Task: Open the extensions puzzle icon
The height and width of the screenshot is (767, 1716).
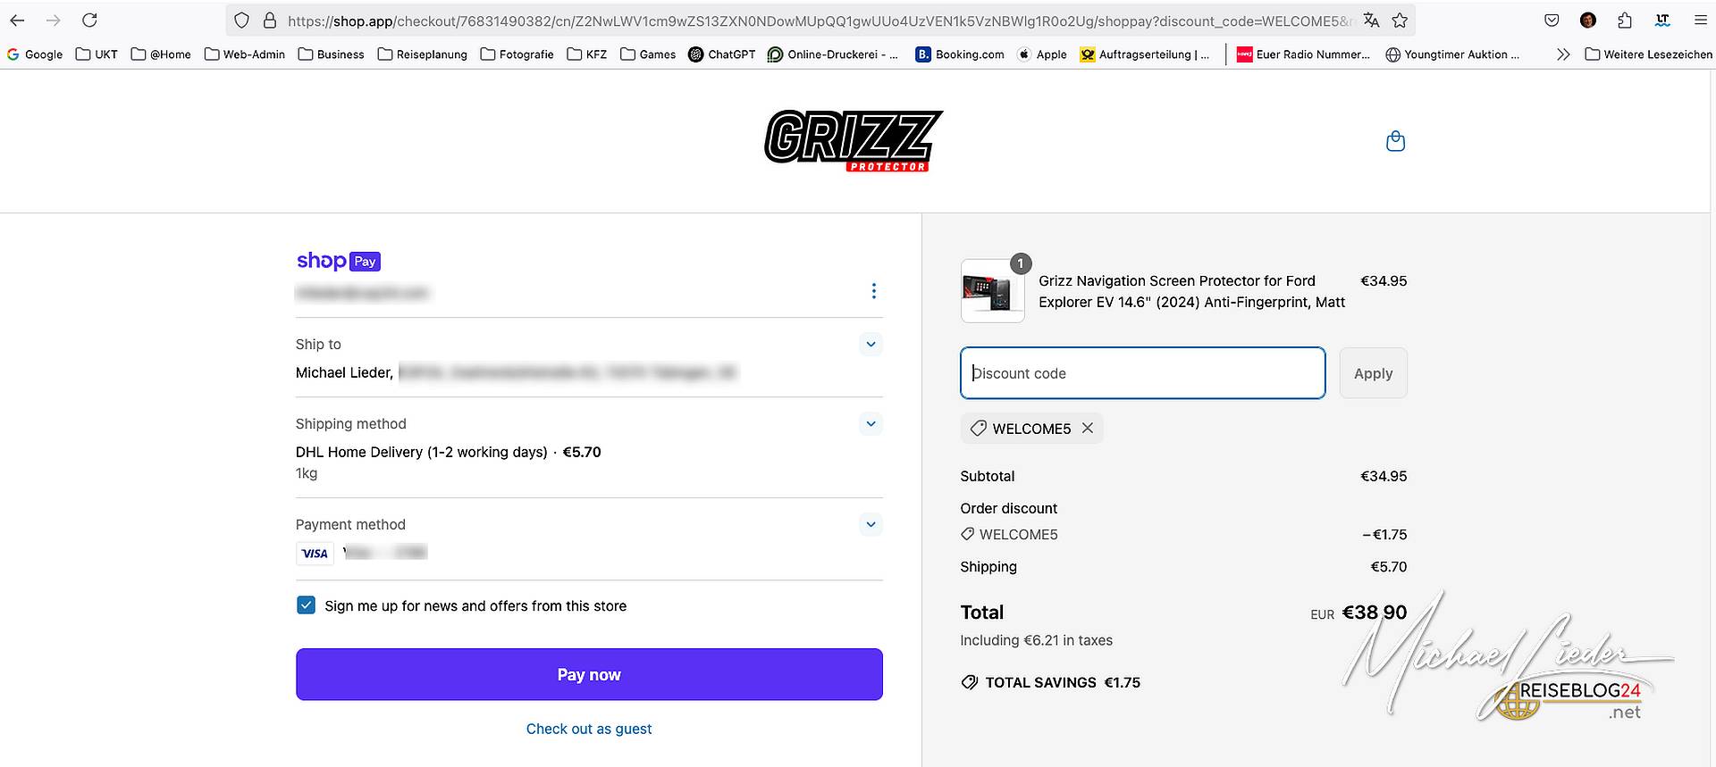Action: (x=1625, y=21)
